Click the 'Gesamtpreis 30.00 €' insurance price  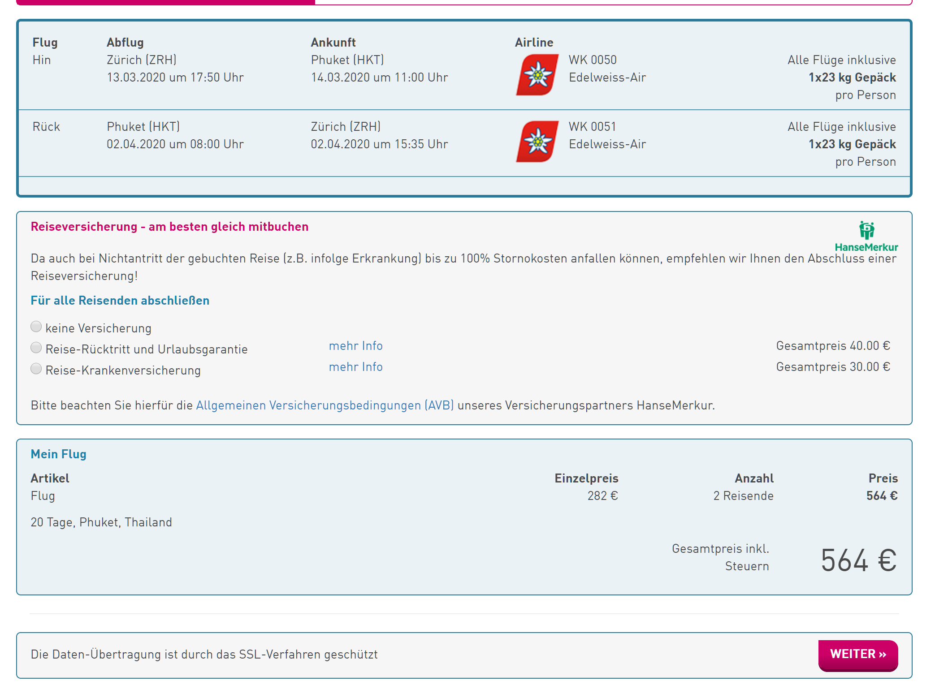click(x=833, y=367)
